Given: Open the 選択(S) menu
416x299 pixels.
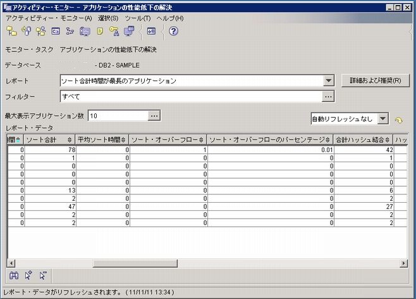Looking at the screenshot, I should (108, 18).
